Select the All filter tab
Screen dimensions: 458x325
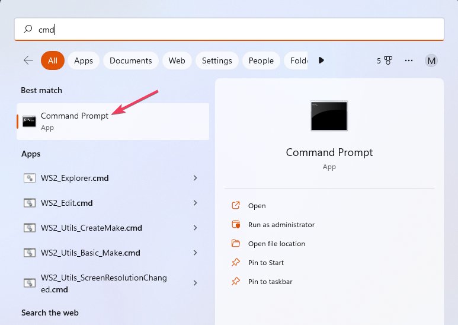click(x=53, y=60)
